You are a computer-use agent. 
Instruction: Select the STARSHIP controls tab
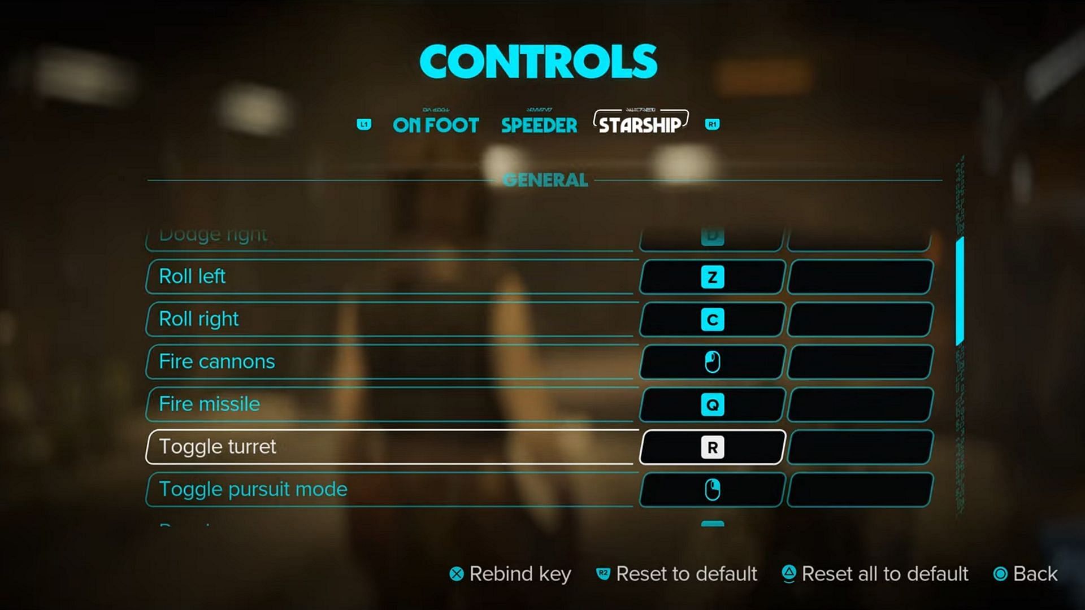coord(640,124)
